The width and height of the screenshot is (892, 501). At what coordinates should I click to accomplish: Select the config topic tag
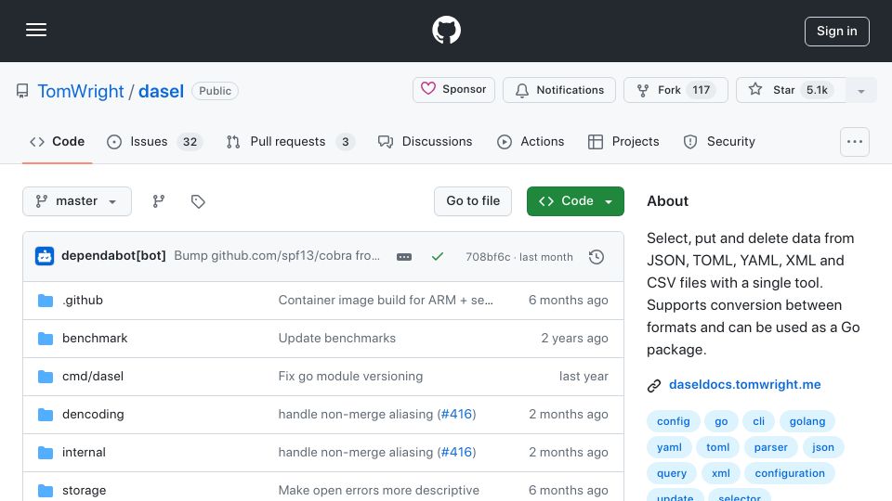(674, 421)
